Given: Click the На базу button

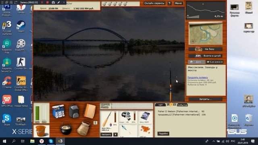Looking at the screenshot, I should click(205, 49).
